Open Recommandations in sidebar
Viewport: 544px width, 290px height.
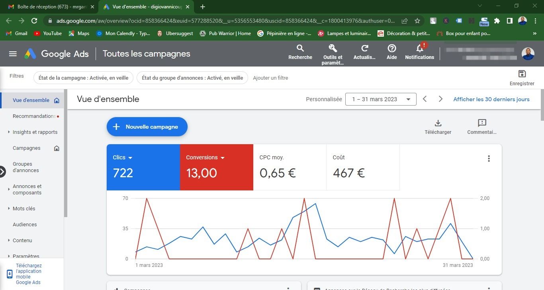click(x=34, y=116)
